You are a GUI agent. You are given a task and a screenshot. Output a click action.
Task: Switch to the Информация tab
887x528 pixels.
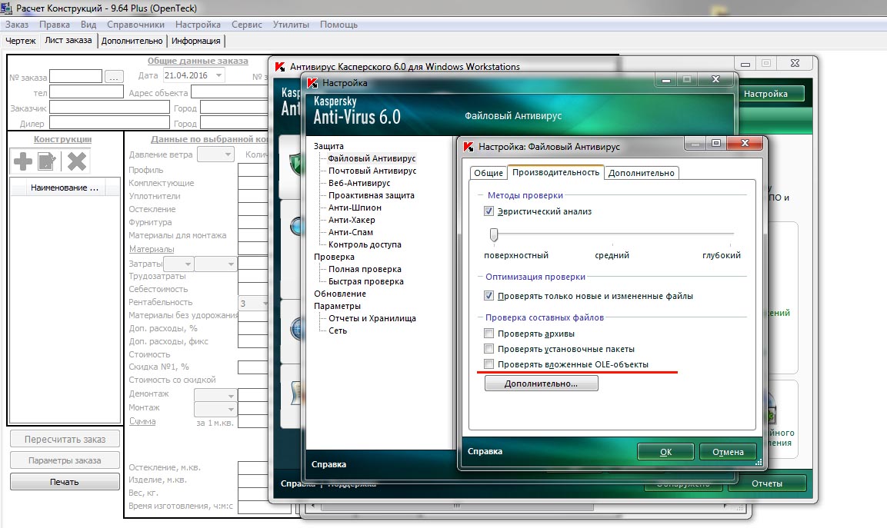(x=195, y=41)
